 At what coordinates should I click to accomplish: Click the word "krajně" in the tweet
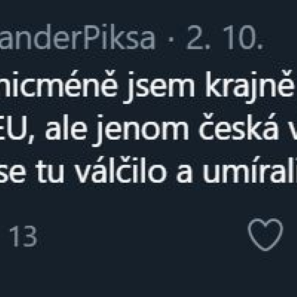coord(250,87)
